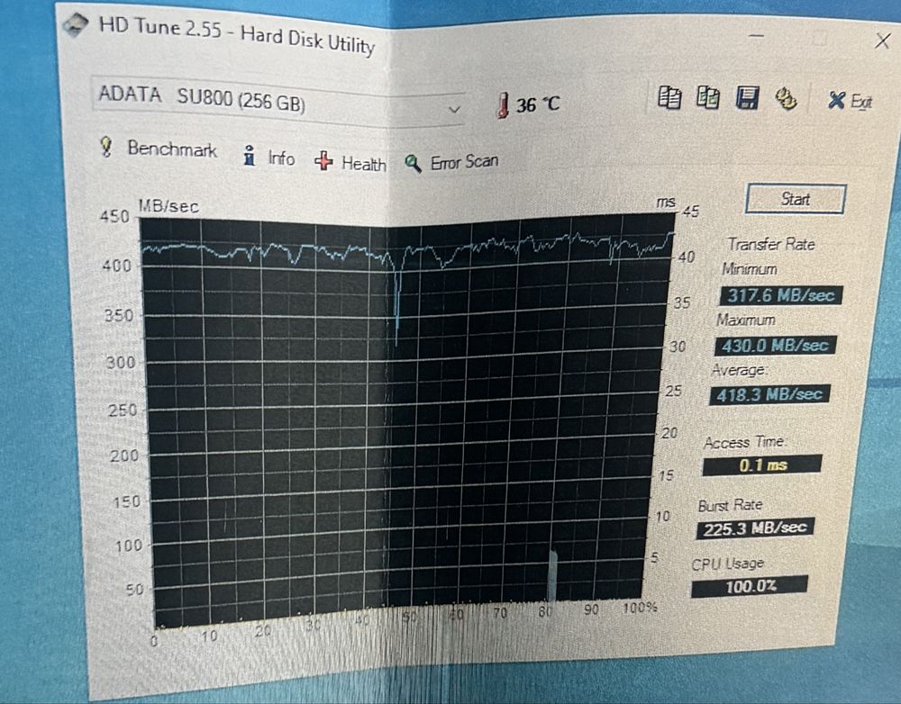Open the Error Scan tab
The width and height of the screenshot is (901, 704).
click(451, 163)
